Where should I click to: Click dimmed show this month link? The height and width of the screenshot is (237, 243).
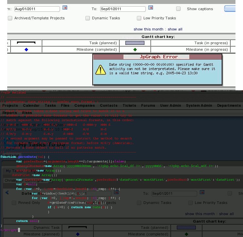pyautogui.click(x=200, y=214)
